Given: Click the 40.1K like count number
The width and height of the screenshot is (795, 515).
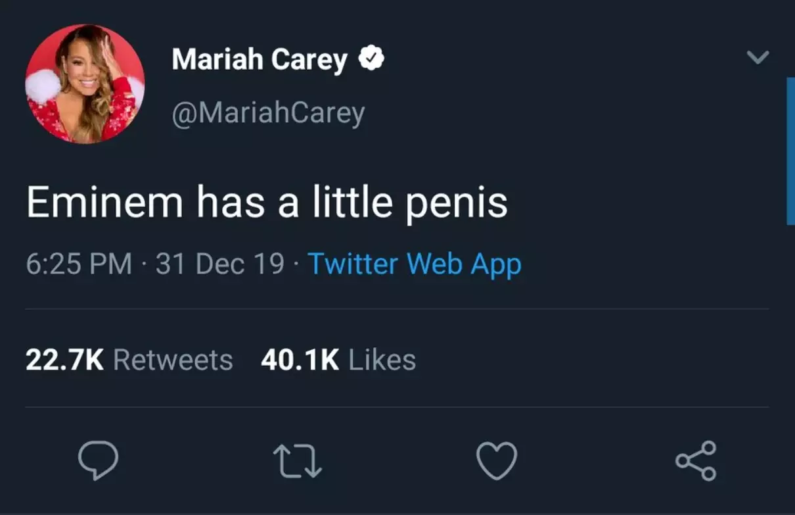Looking at the screenshot, I should click(300, 360).
